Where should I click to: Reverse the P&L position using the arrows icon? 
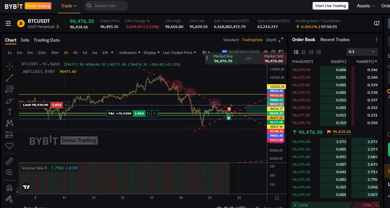(148, 113)
